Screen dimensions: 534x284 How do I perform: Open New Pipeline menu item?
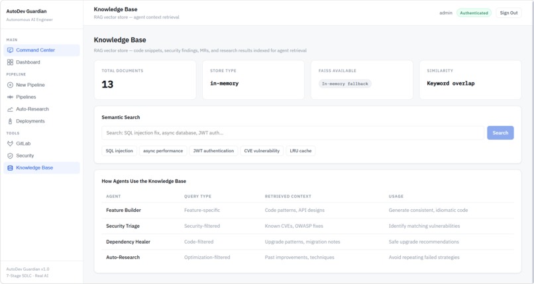(42, 85)
